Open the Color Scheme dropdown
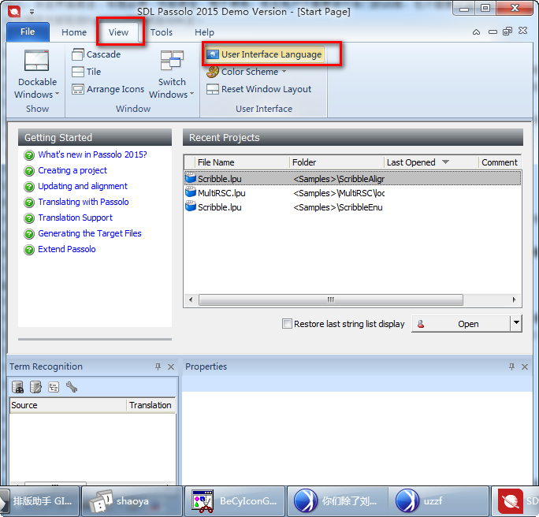 246,72
